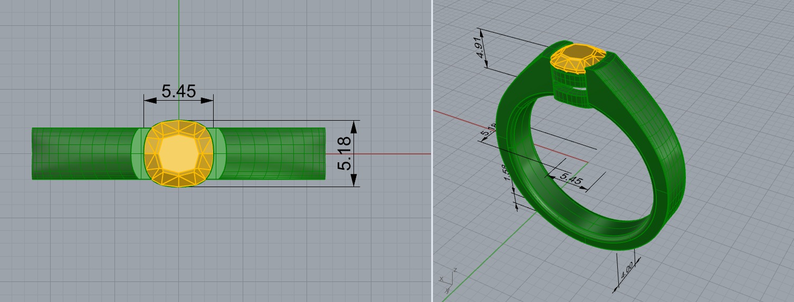Click the light green bezel right of gem
Screen dimensions: 794x302
click(218, 154)
